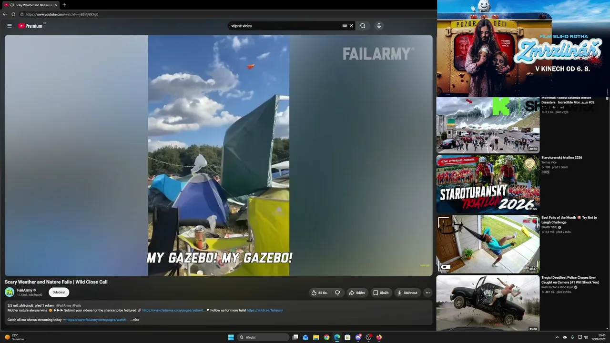
Task: Open 'Best Fails of the Month' thumbnail
Action: 488,244
